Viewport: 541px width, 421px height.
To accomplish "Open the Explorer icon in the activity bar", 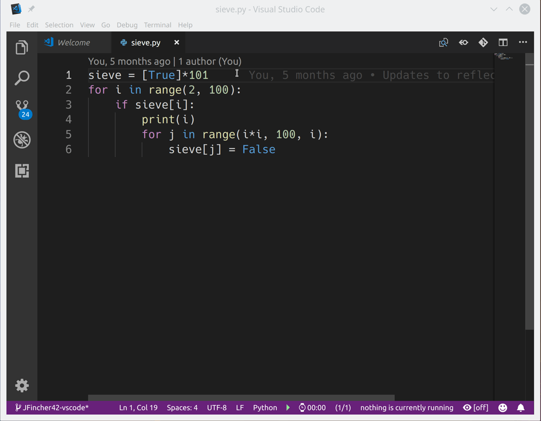I will tap(22, 47).
